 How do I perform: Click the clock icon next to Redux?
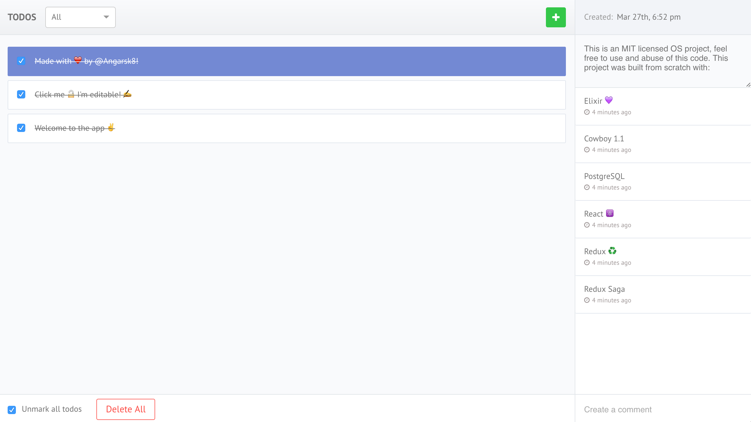pos(587,263)
